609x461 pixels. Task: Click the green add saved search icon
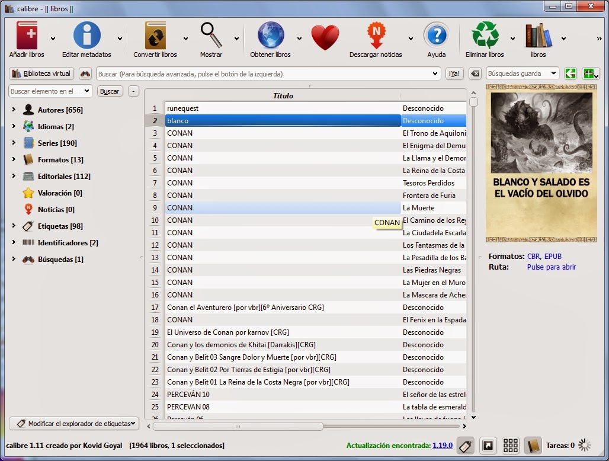pos(591,73)
